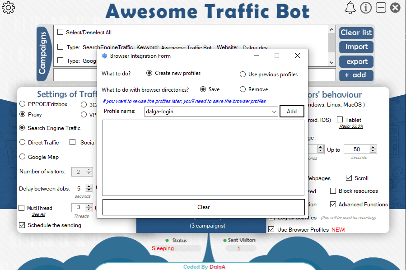The width and height of the screenshot is (406, 270).
Task: Check the SearchEngineTraffic campaign row checkbox
Action: click(61, 47)
